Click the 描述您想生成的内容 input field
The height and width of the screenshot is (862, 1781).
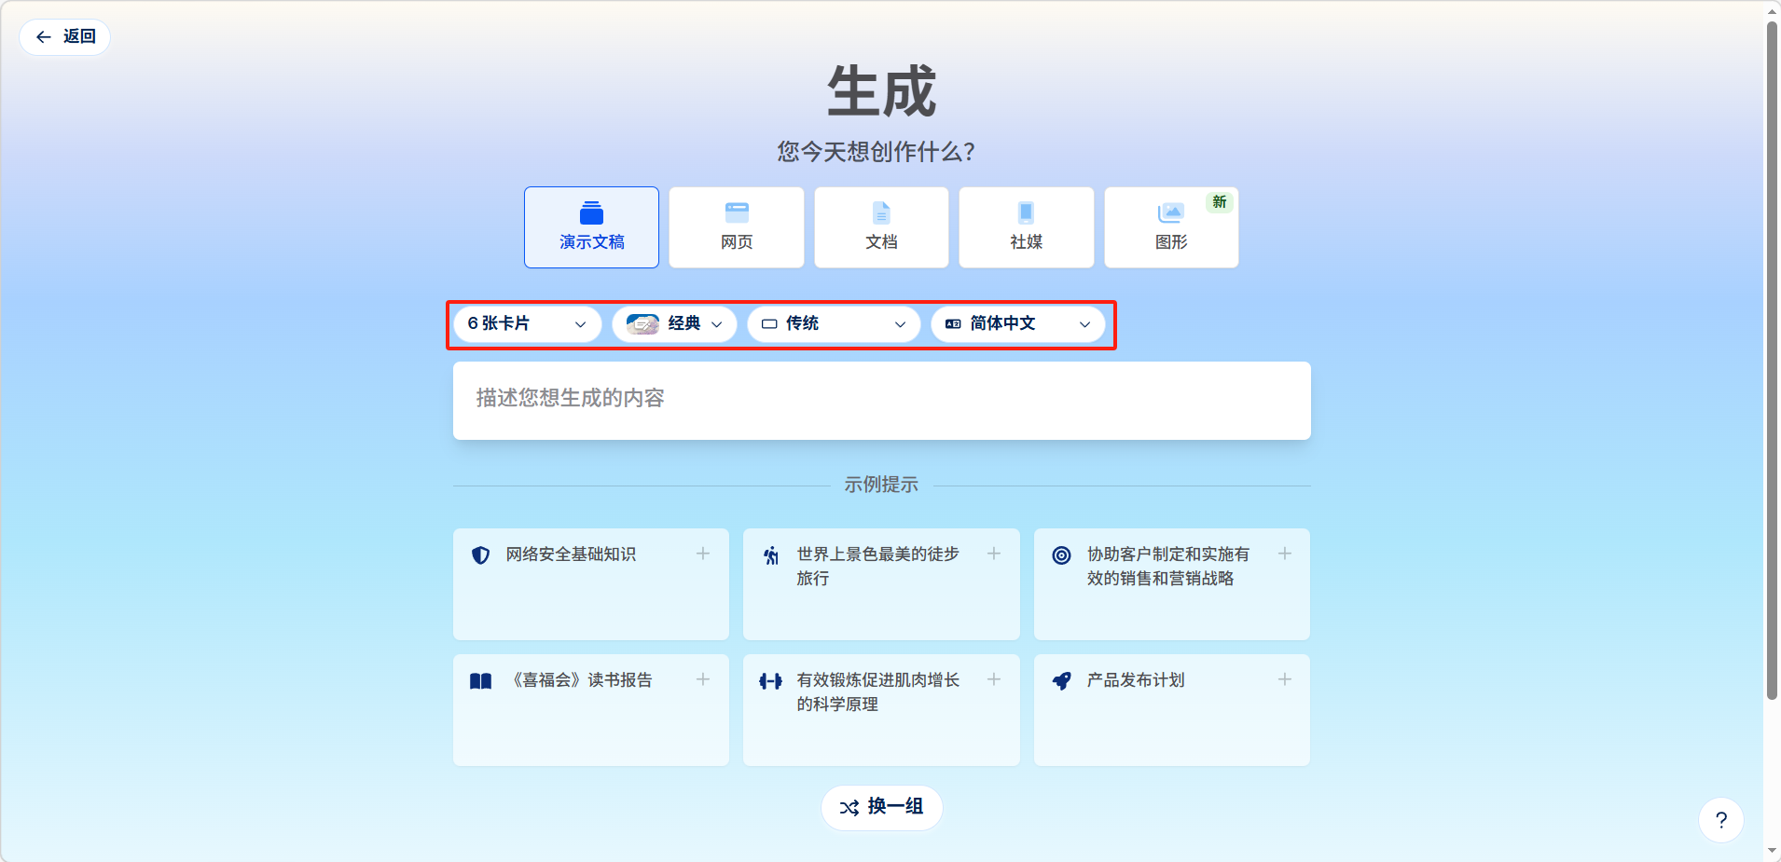tap(881, 400)
